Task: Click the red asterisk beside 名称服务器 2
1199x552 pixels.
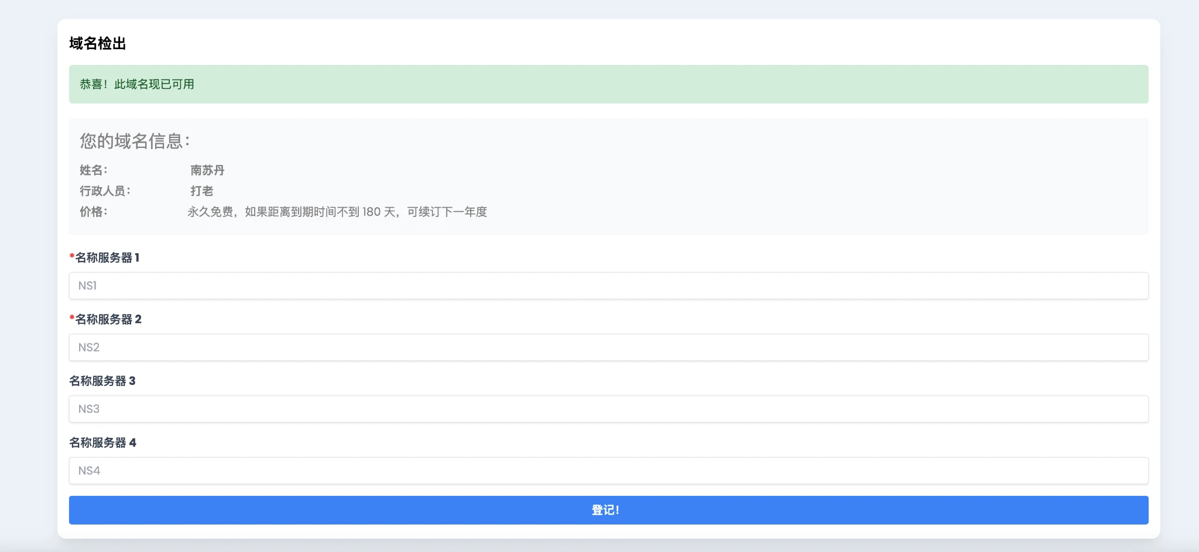Action: (72, 318)
